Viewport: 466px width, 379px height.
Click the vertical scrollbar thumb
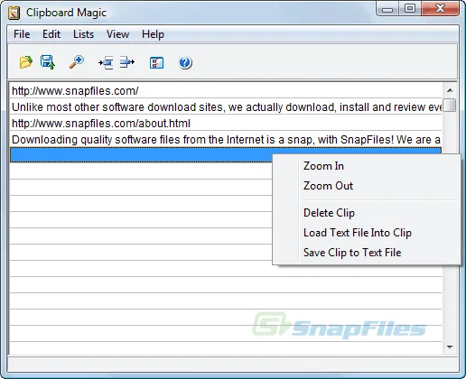(450, 105)
